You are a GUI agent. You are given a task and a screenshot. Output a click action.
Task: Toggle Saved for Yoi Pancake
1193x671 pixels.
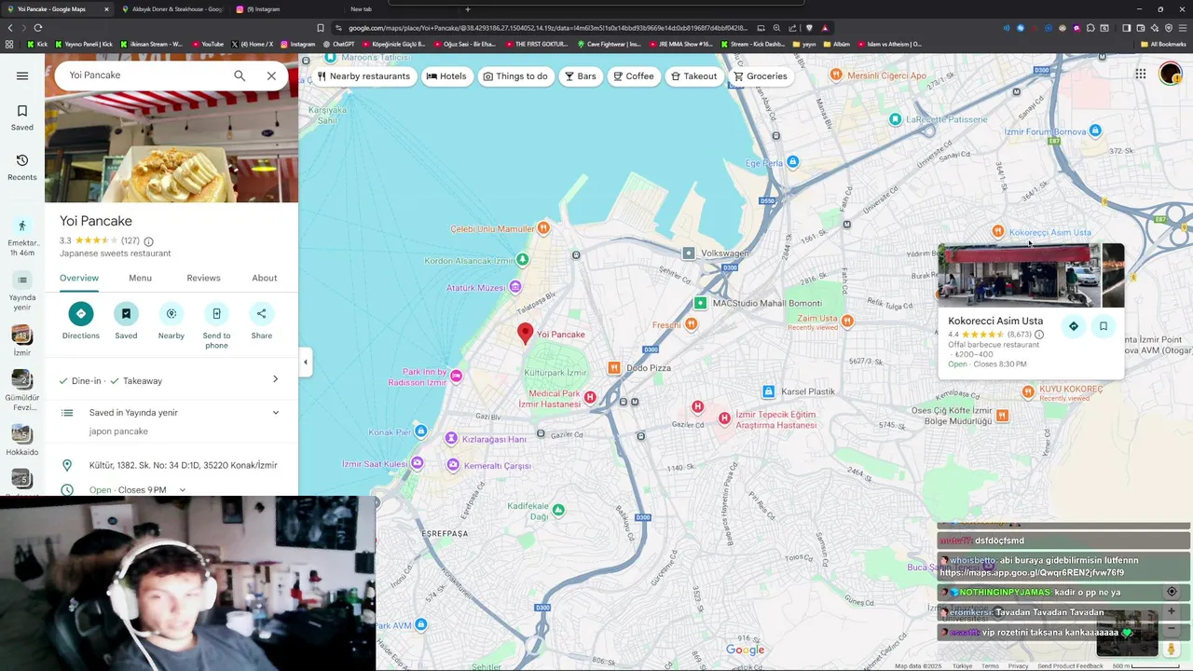pyautogui.click(x=126, y=321)
